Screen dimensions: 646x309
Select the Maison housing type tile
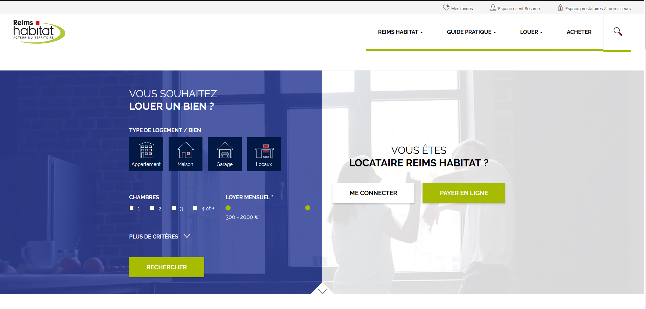186,154
